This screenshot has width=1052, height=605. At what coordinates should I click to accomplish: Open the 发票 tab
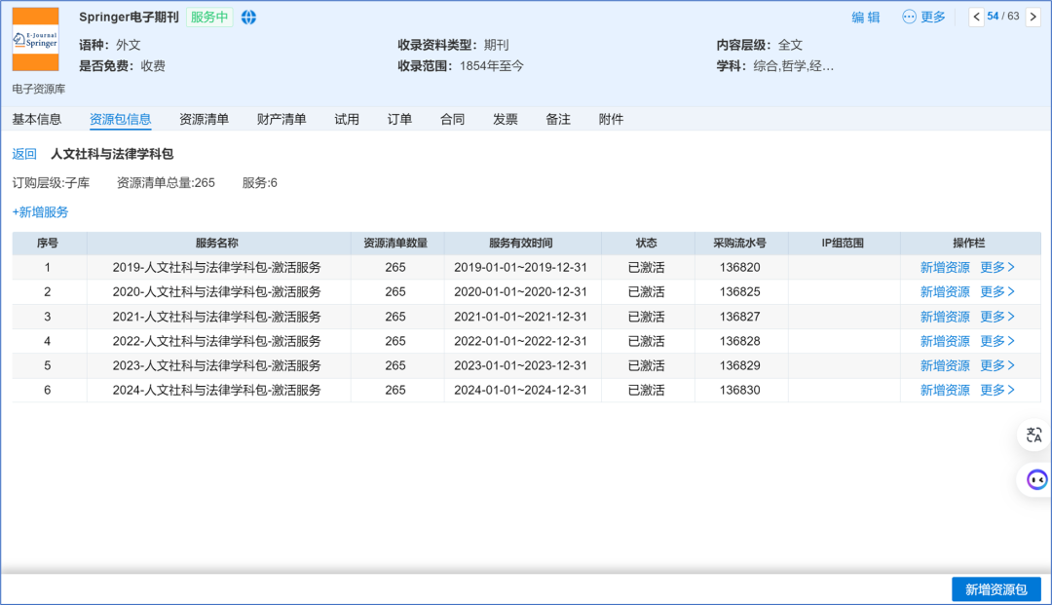506,120
